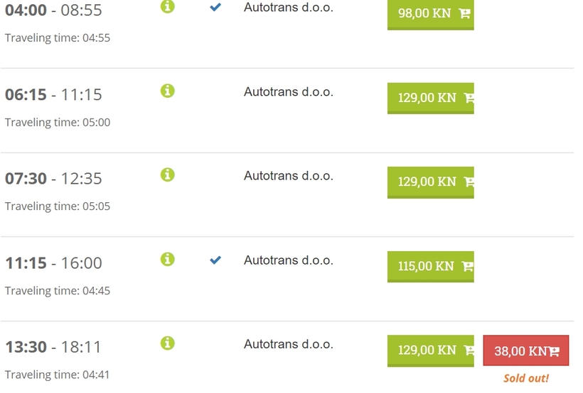
Task: Open info icon for 06:15 departure
Action: coord(167,91)
